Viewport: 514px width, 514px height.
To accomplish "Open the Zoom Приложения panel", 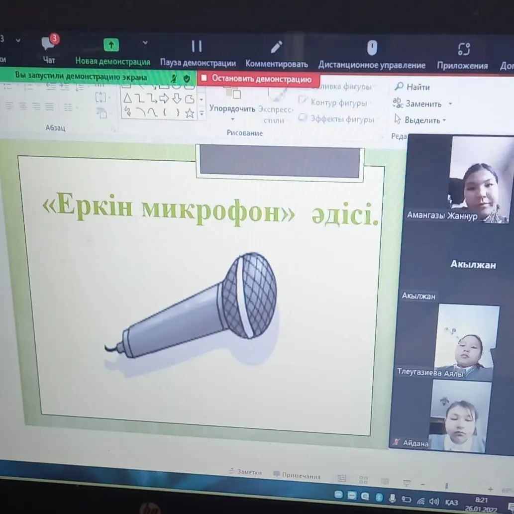I will pos(462,55).
